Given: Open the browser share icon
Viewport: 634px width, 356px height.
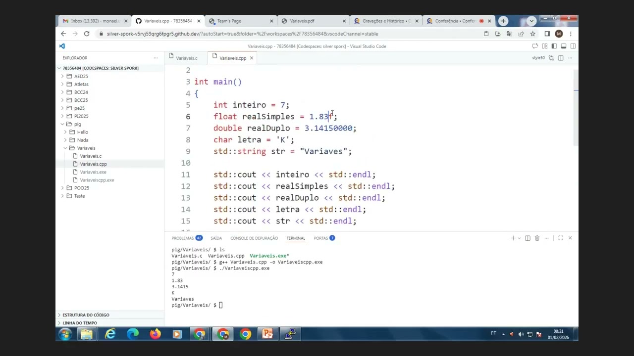Looking at the screenshot, I should (521, 34).
